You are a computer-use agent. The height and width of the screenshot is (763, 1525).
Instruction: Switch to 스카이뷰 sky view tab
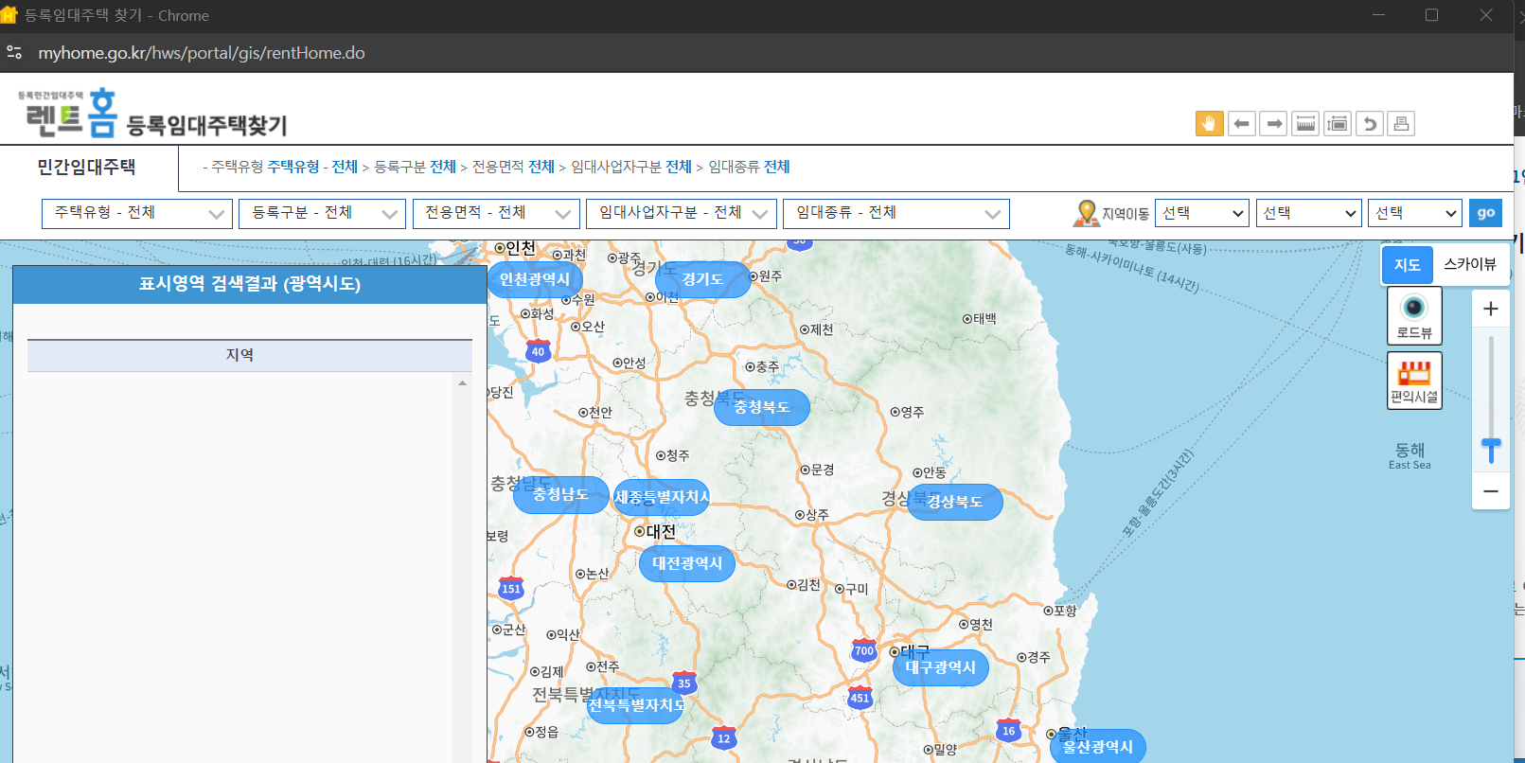click(1470, 265)
